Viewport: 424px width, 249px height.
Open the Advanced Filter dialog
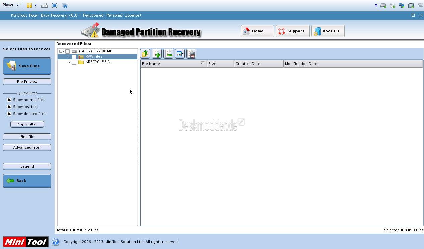27,147
